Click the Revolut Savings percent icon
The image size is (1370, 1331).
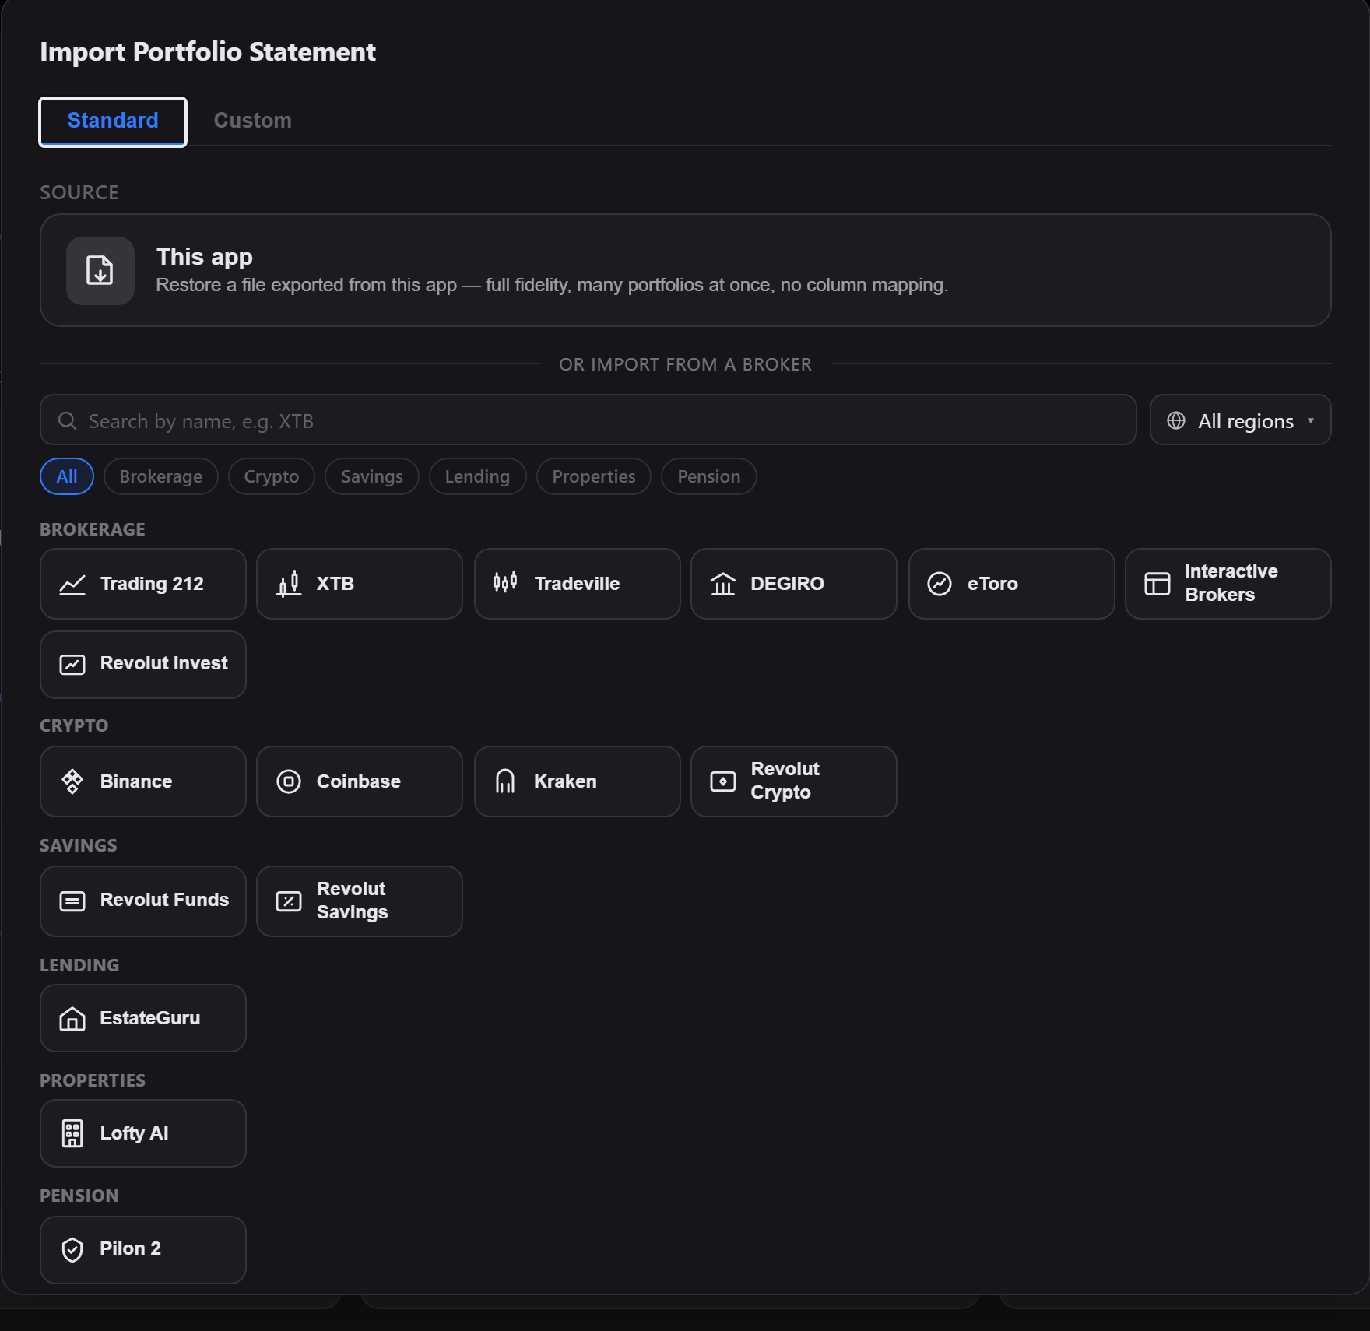point(289,901)
